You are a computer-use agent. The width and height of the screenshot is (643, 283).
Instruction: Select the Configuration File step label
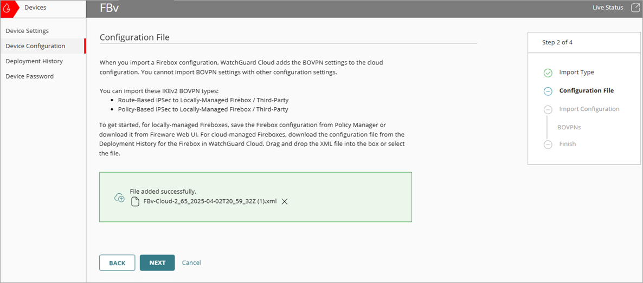pyautogui.click(x=587, y=90)
